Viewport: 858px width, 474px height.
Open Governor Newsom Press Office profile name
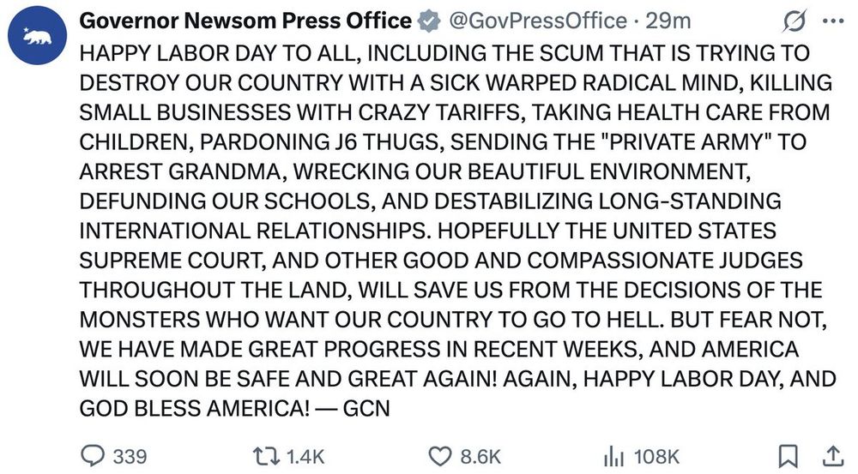coord(245,21)
